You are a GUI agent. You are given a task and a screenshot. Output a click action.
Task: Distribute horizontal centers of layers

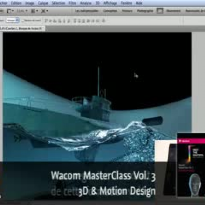93,20
